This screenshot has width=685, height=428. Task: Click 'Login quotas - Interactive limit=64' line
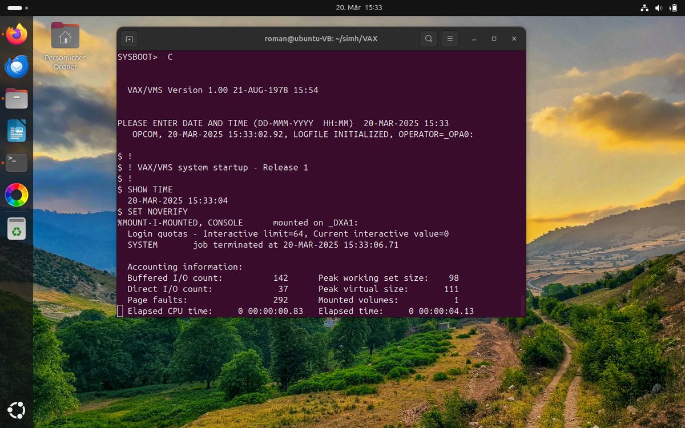[x=288, y=233]
